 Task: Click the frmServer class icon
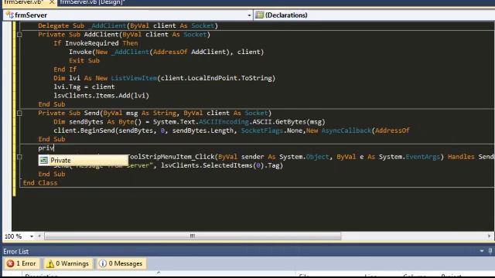[10, 15]
